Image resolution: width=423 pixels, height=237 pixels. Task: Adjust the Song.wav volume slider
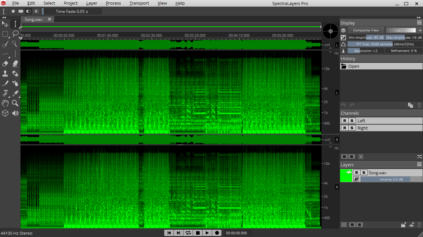391,179
